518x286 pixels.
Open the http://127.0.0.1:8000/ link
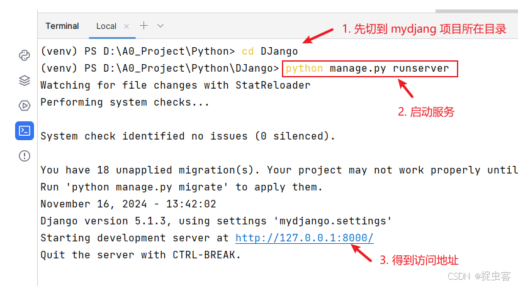pyautogui.click(x=304, y=238)
